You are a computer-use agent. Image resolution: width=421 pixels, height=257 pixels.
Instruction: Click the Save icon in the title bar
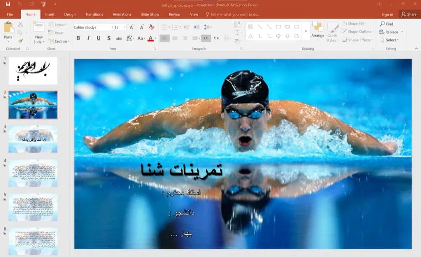(x=8, y=4)
